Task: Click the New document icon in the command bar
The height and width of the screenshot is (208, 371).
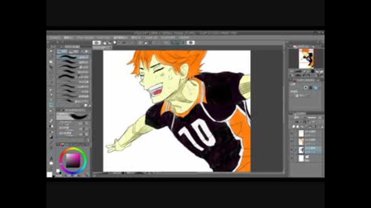Action: [105, 43]
